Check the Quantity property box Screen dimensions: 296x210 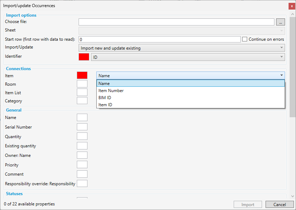[x=82, y=136]
